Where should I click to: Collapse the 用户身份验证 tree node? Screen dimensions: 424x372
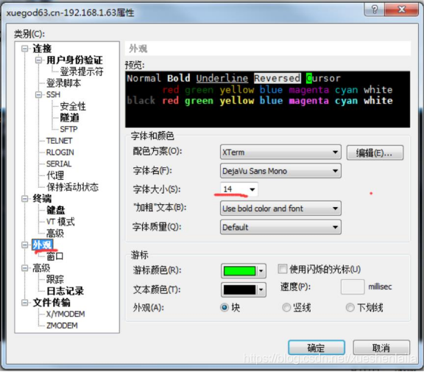pos(38,60)
